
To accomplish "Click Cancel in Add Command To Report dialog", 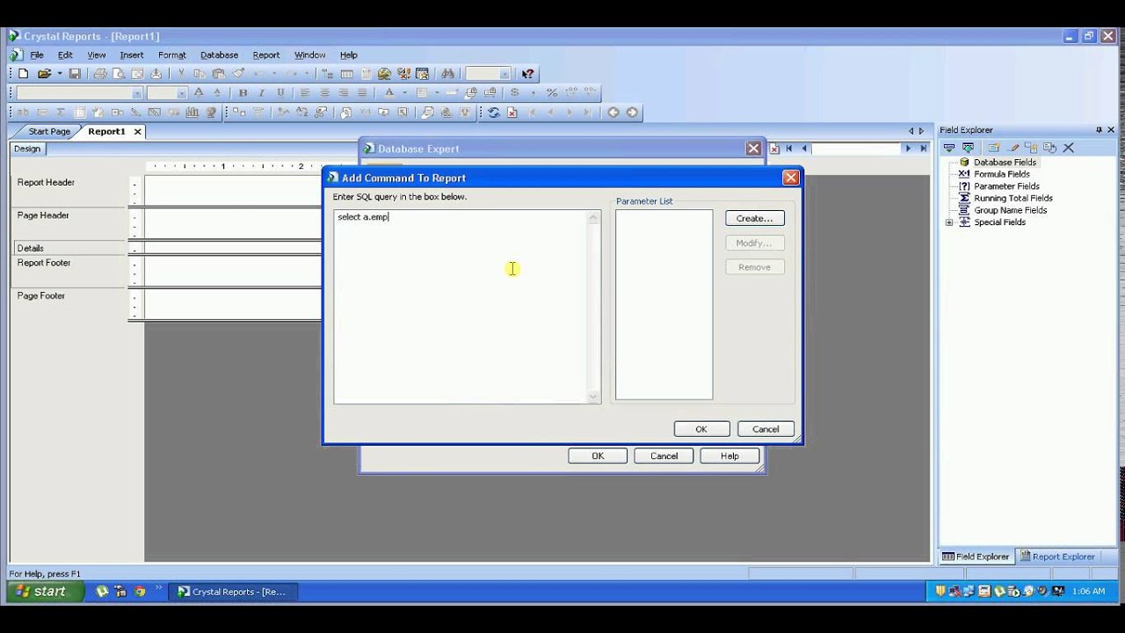I will coord(766,429).
